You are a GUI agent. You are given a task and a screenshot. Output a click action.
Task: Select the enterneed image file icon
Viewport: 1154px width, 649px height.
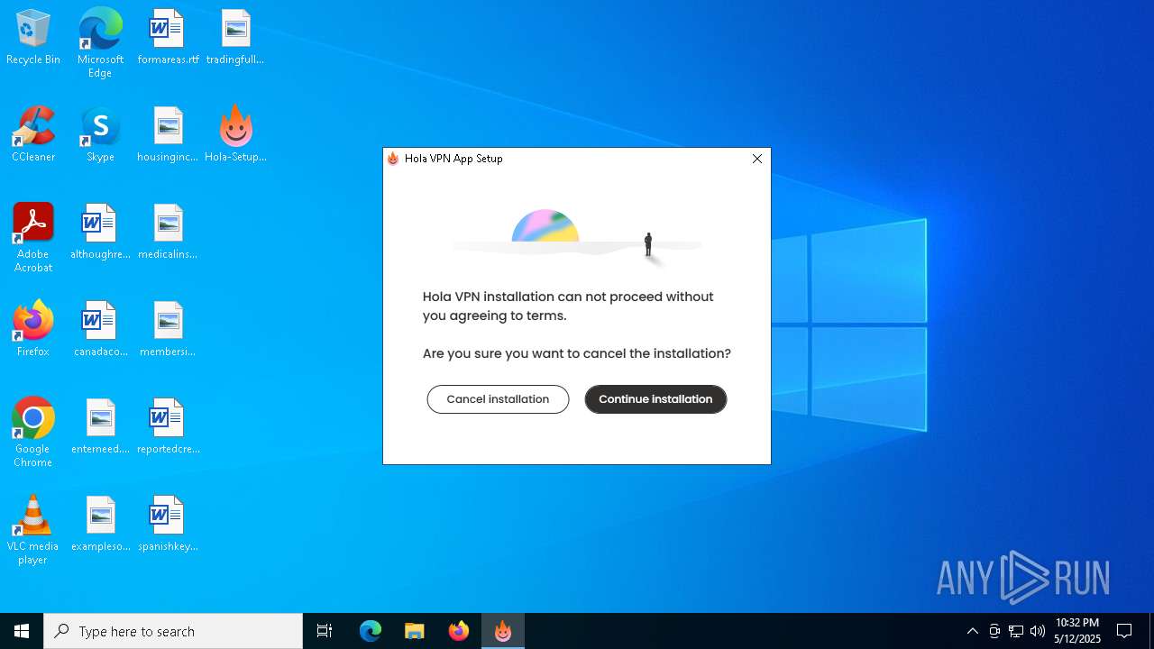[100, 427]
